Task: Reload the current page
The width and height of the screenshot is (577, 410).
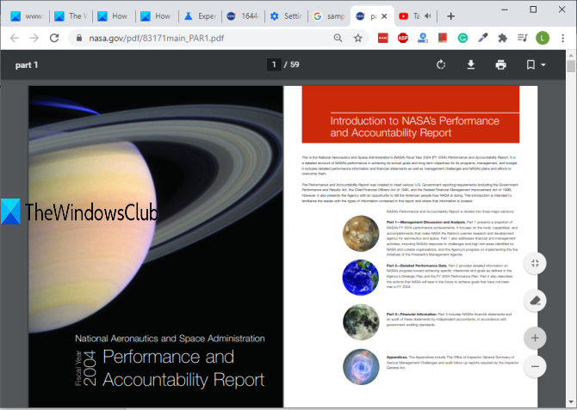Action: [x=55, y=38]
